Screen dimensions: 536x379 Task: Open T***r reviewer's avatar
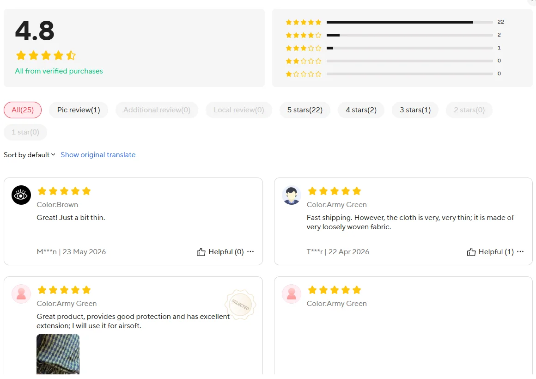[291, 195]
